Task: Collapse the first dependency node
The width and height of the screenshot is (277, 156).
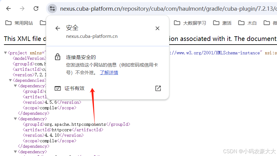Action: 15,86
